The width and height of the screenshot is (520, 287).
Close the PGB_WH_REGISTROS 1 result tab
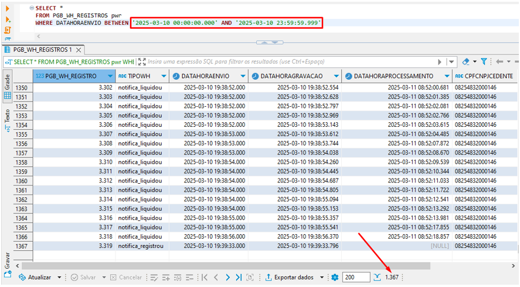pos(79,50)
